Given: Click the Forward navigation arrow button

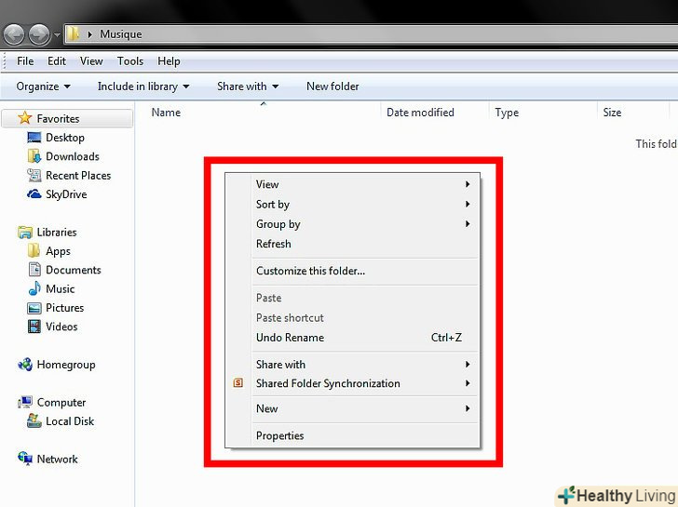Looking at the screenshot, I should [x=39, y=34].
